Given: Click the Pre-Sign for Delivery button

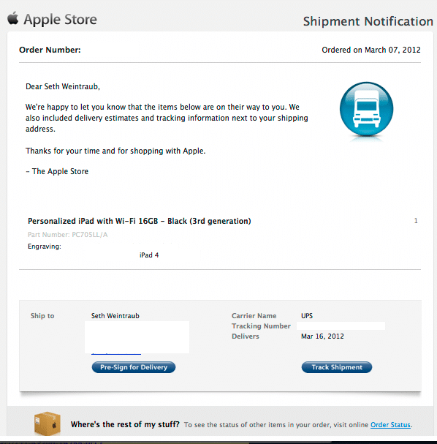Looking at the screenshot, I should click(x=134, y=367).
